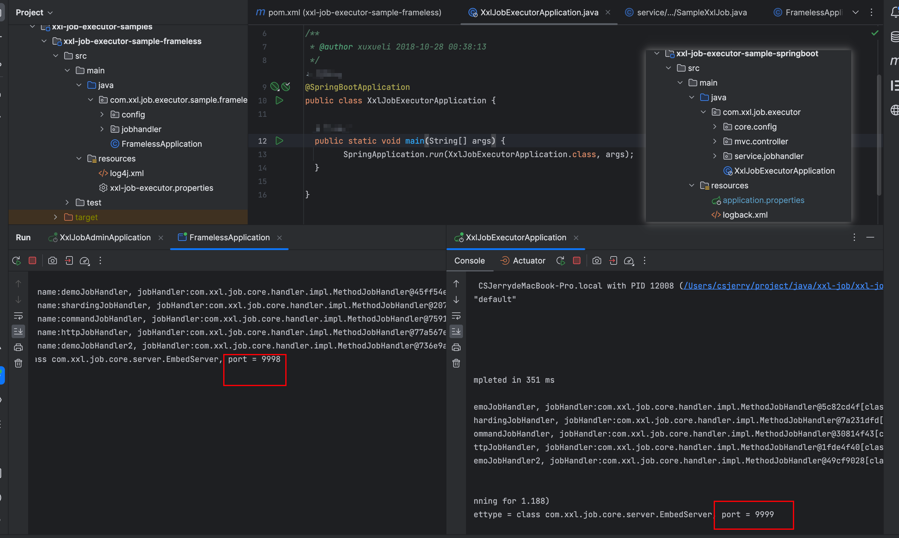The image size is (899, 538).
Task: Open project path link in right console
Action: coord(783,286)
